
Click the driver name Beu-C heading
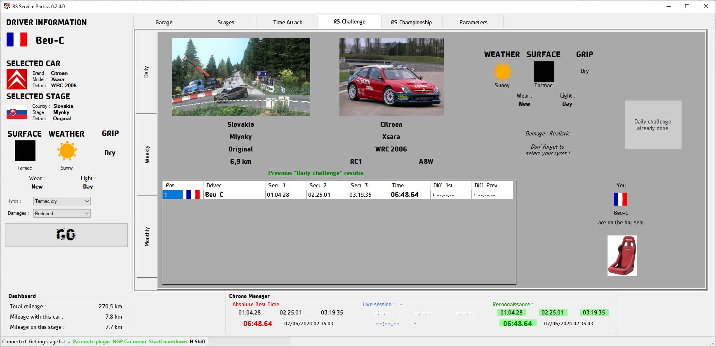(50, 40)
